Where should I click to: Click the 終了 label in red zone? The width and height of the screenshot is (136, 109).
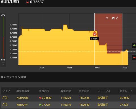tap(115, 18)
